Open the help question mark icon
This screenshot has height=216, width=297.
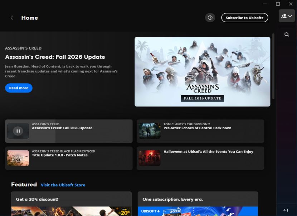tap(210, 18)
